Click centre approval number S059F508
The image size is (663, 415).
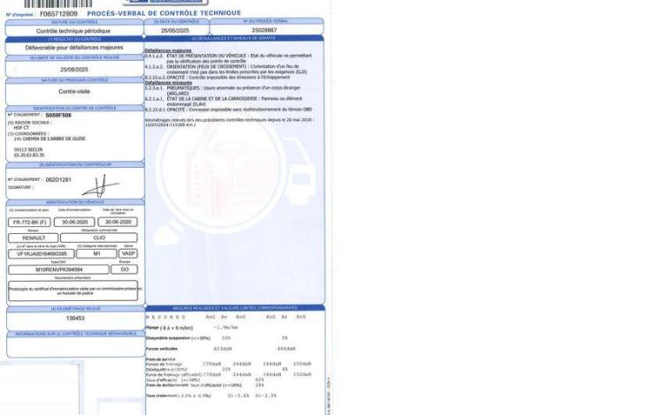point(58,115)
